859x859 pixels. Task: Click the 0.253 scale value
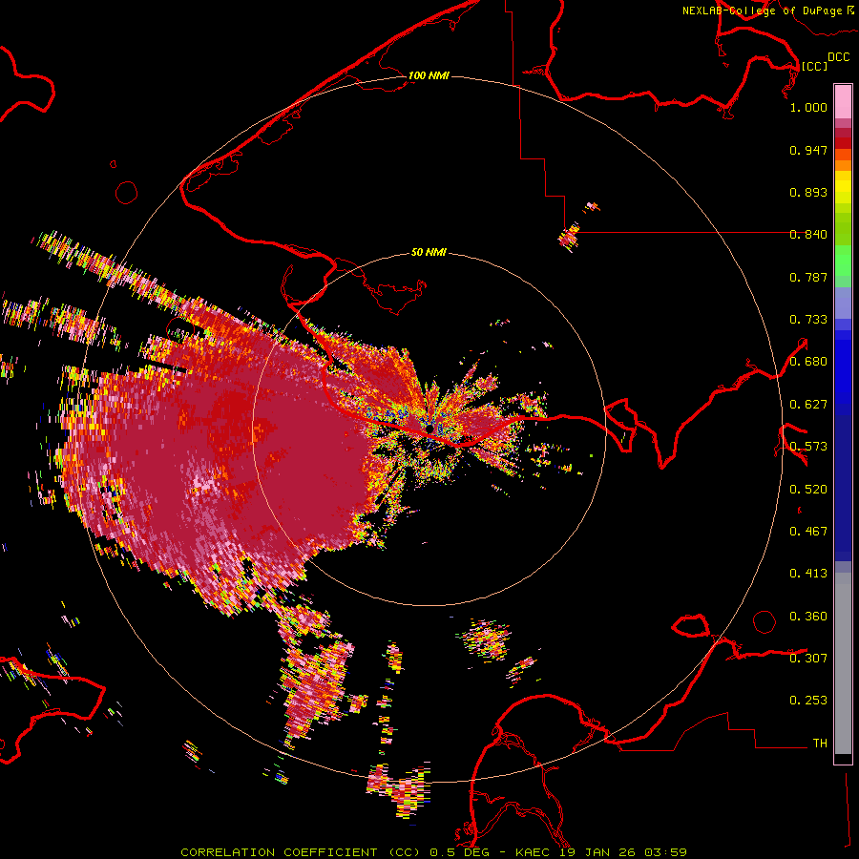(808, 701)
